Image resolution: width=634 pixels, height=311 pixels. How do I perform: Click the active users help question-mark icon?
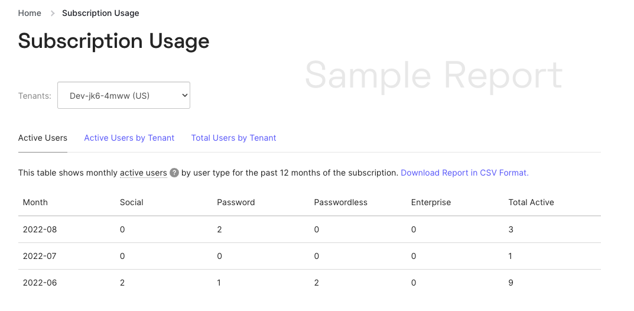pos(174,173)
